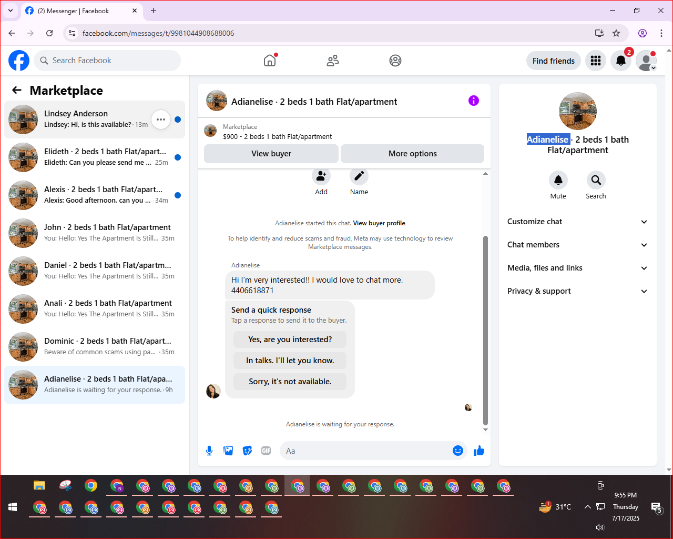Select Adianelise conversation in list

pos(95,385)
